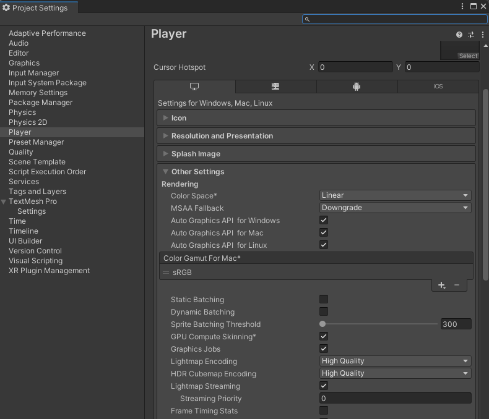Open the Player help documentation icon
This screenshot has width=489, height=419.
459,35
